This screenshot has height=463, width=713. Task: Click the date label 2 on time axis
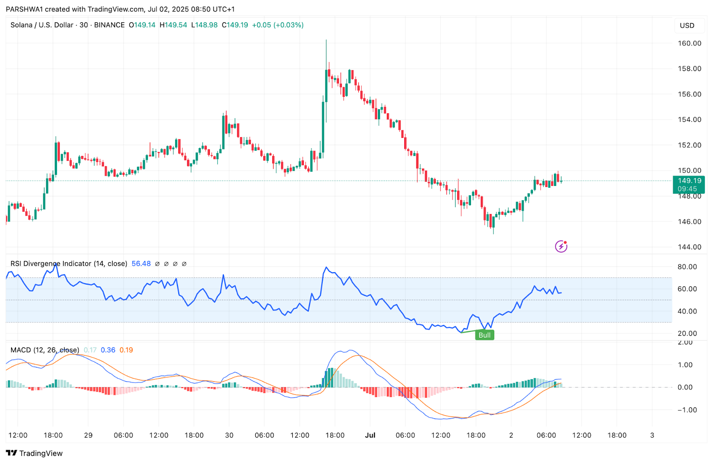(x=511, y=435)
